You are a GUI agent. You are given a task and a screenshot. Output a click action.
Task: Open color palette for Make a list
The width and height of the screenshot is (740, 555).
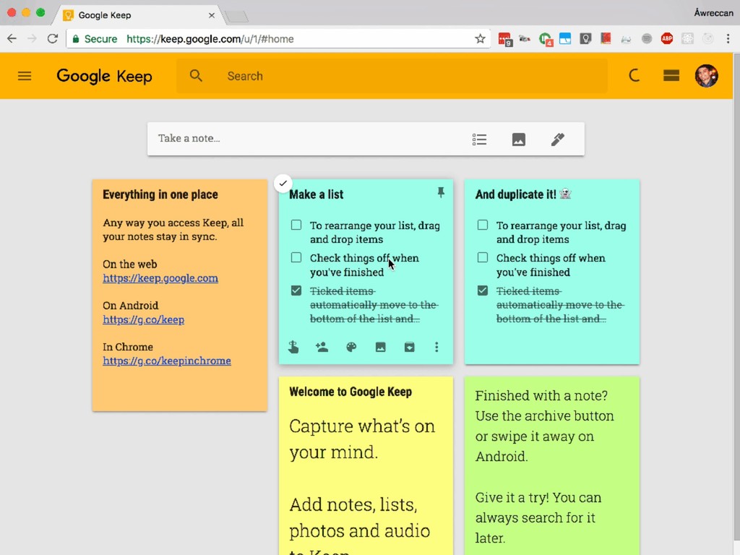click(351, 348)
